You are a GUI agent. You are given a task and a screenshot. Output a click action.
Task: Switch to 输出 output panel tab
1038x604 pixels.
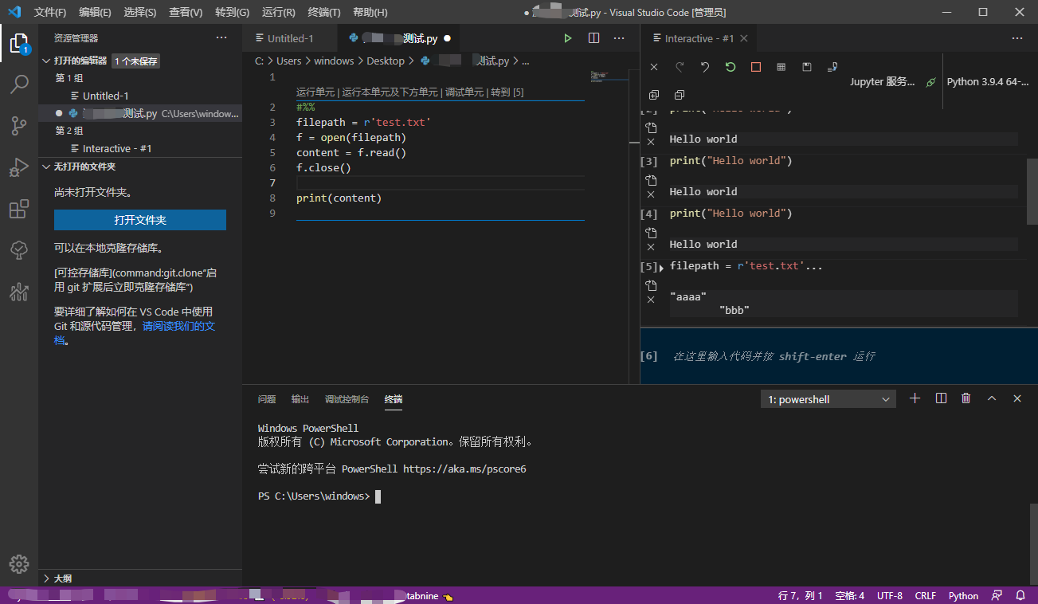[300, 399]
